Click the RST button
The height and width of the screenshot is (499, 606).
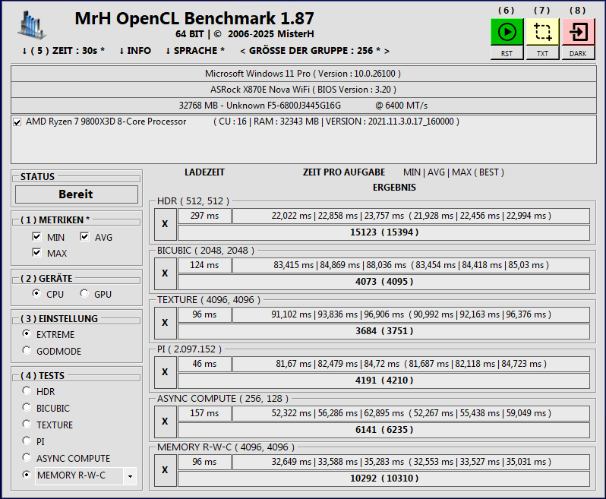[x=507, y=53]
